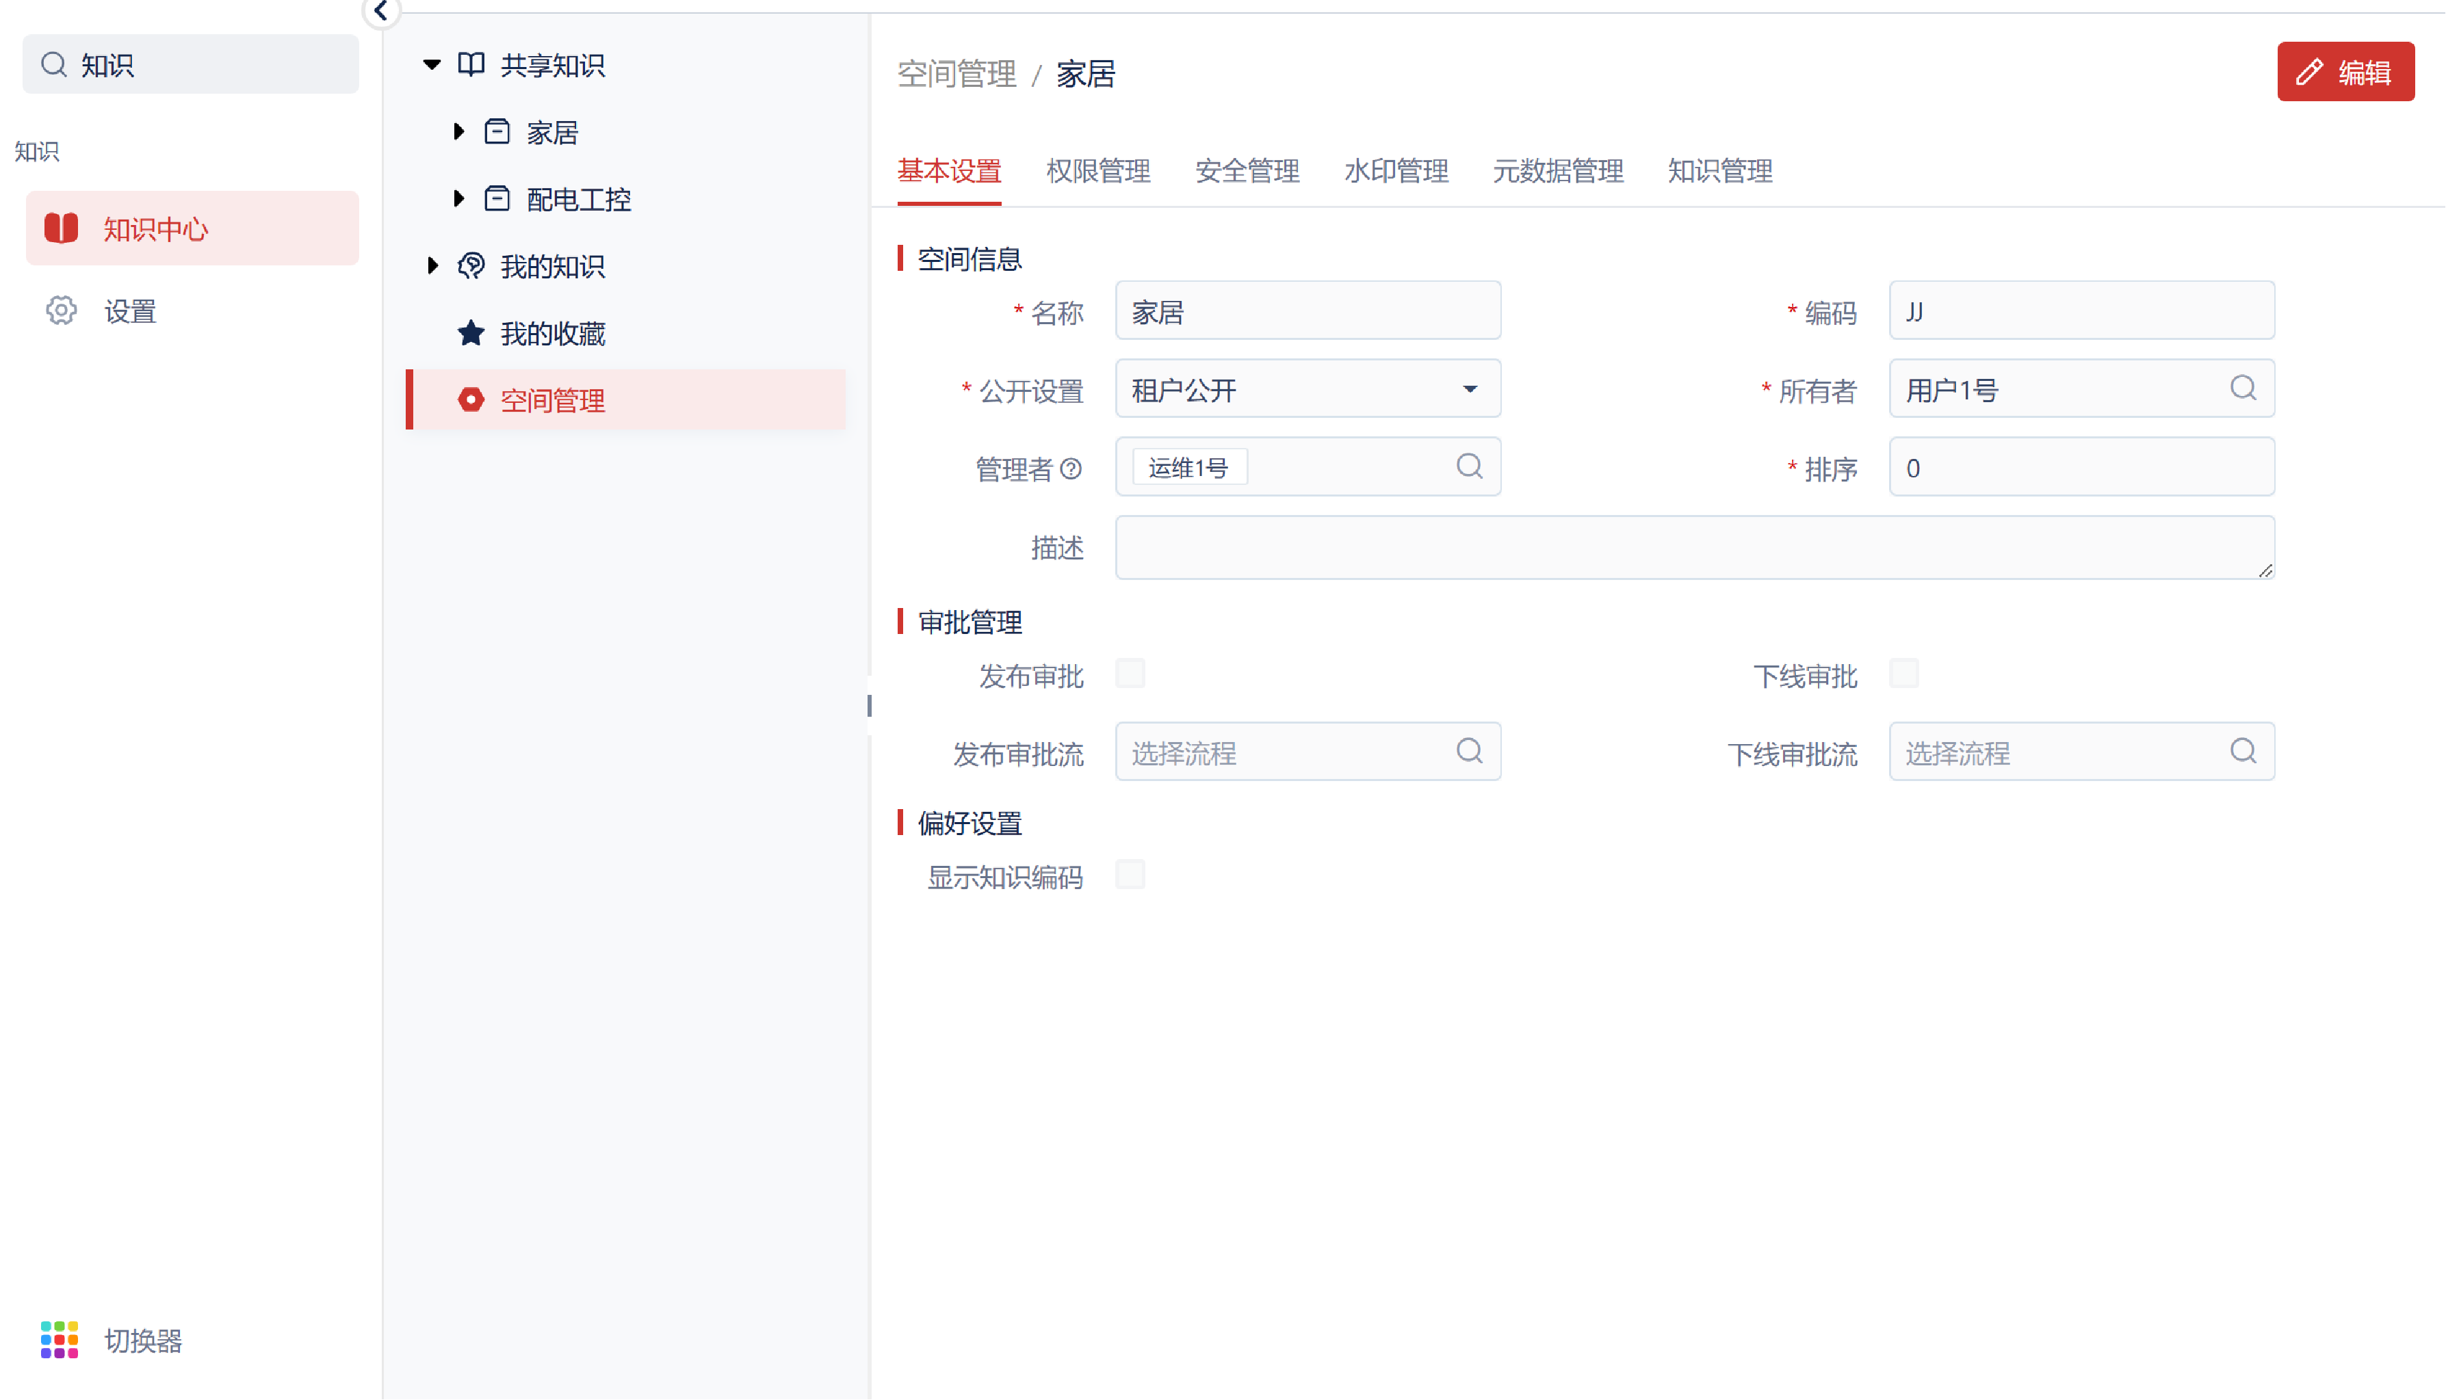
Task: Switch to the 权限管理 tab
Action: pyautogui.click(x=1097, y=171)
